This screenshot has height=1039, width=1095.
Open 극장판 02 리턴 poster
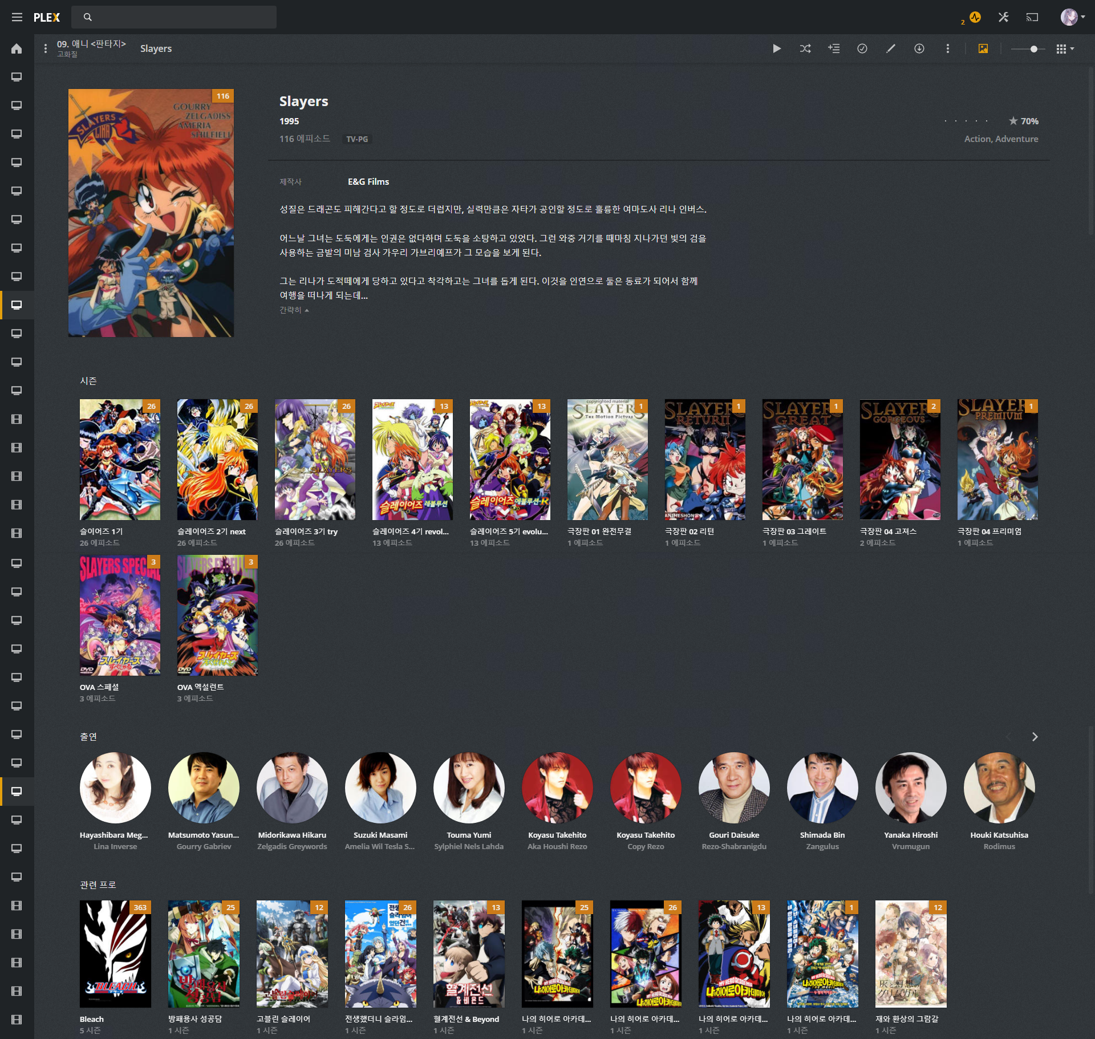[705, 460]
